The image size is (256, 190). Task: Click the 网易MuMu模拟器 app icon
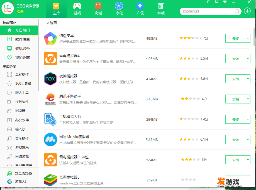(50, 140)
